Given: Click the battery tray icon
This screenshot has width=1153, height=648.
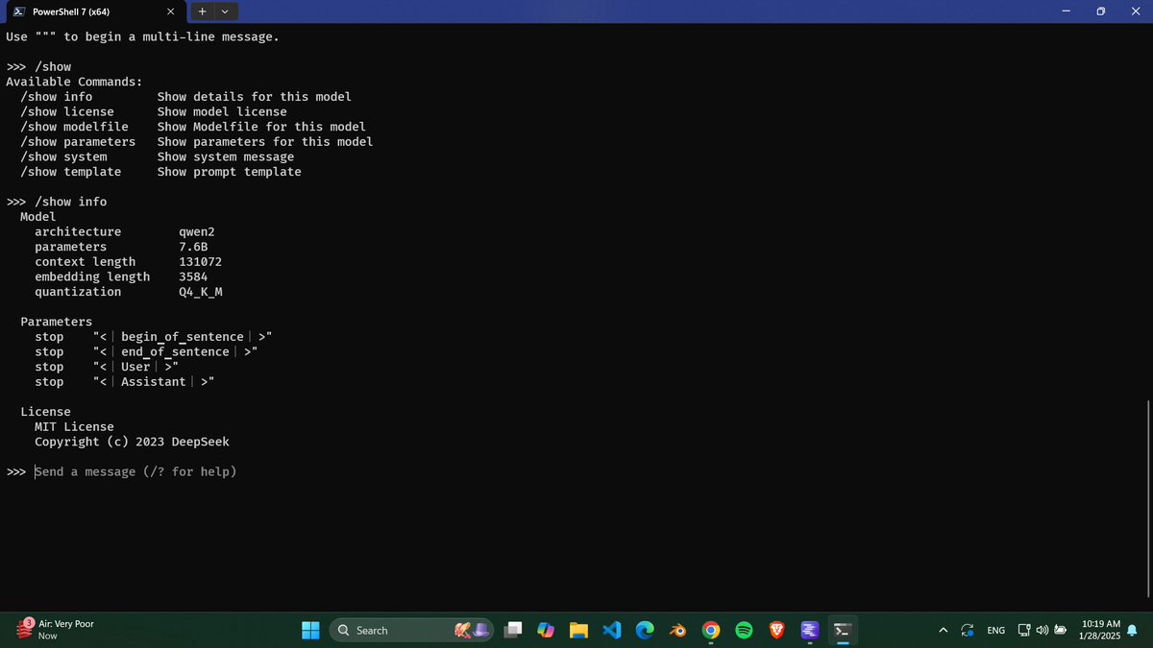Looking at the screenshot, I should pos(1060,630).
